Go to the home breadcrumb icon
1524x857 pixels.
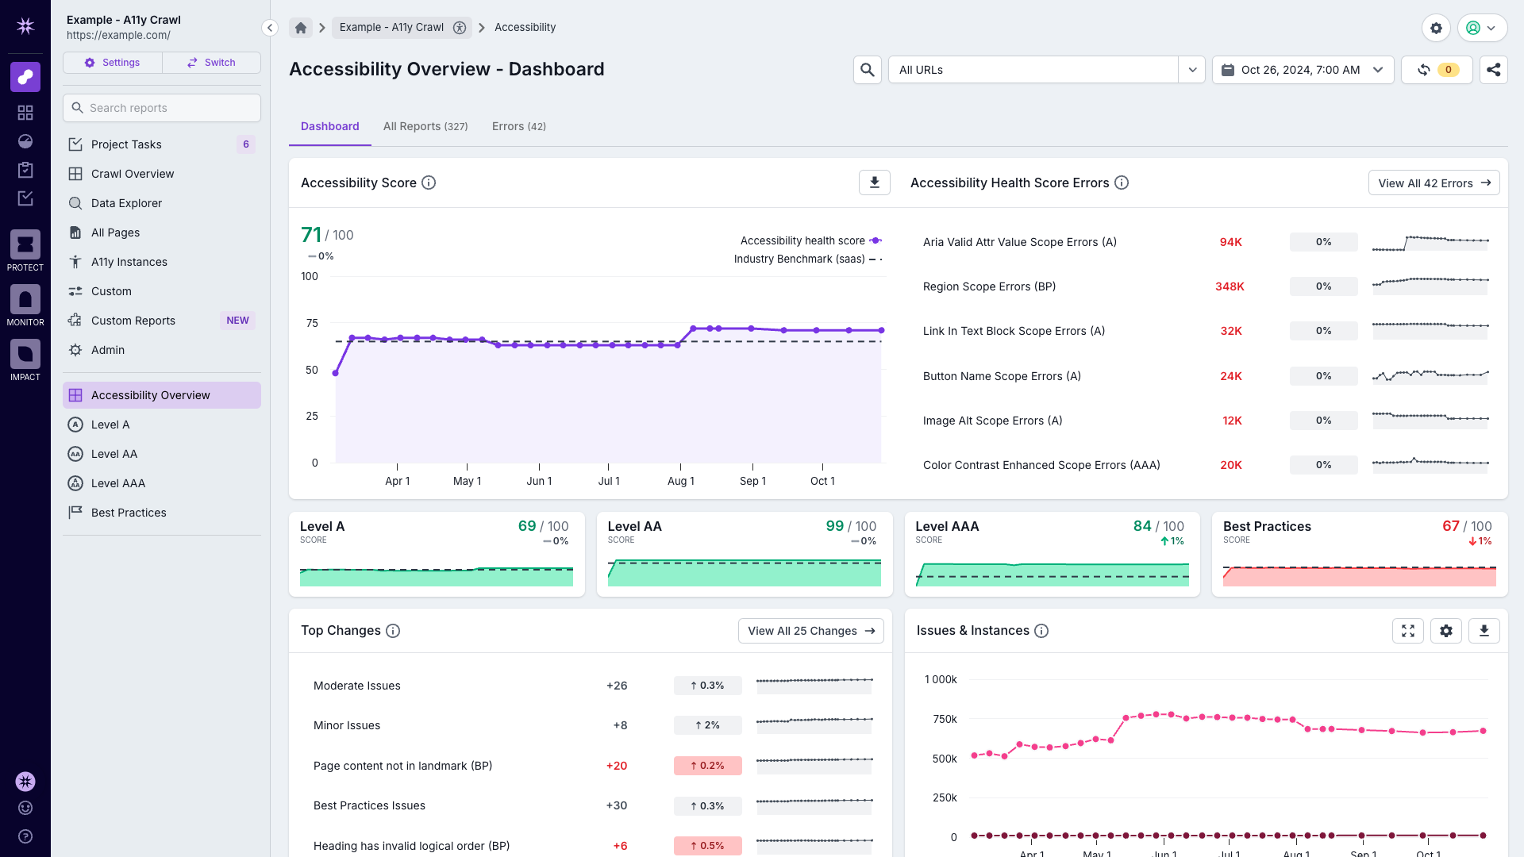pyautogui.click(x=301, y=28)
